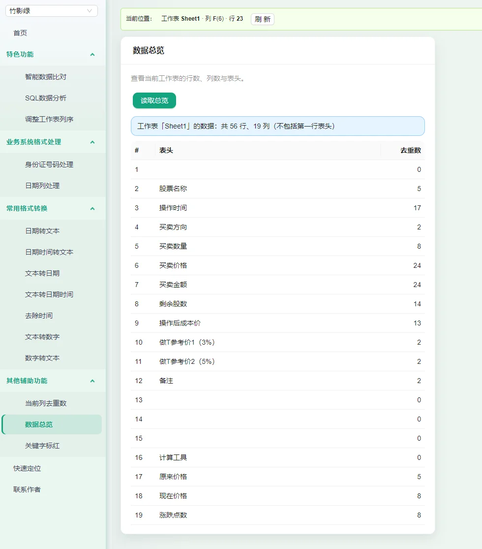This screenshot has width=482, height=549.
Task: Collapse the 业务系统格式处理 section
Action: tap(53, 142)
